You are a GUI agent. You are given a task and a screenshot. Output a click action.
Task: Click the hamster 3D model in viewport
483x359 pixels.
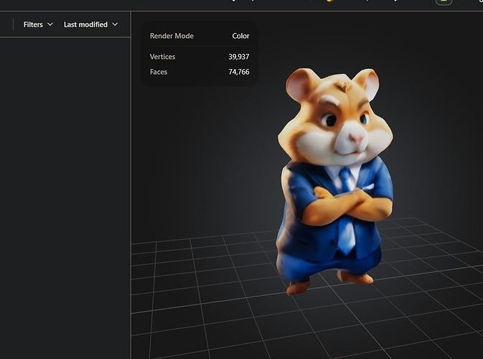(335, 182)
